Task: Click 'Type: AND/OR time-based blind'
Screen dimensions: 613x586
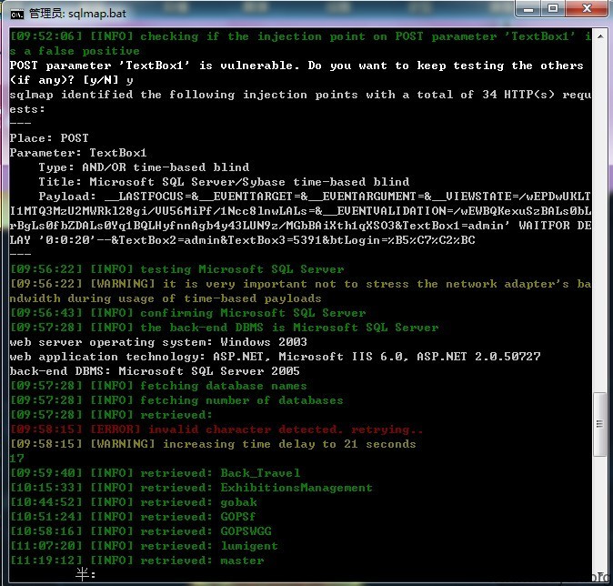Action: pos(144,167)
